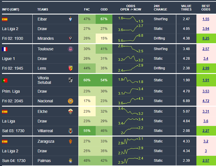Screen dimensions: 216x166
Task: Click Eibar's 67% ODD green cell
Action: pos(104,19)
